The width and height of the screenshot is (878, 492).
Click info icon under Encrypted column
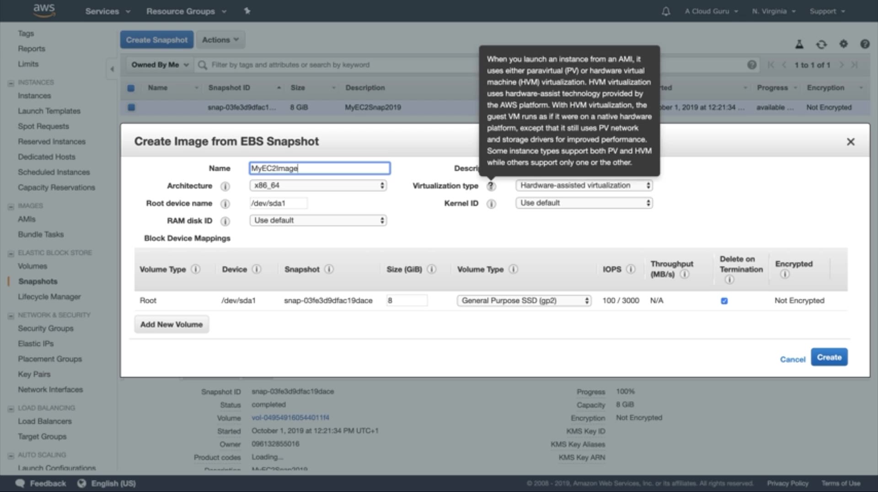coord(785,274)
